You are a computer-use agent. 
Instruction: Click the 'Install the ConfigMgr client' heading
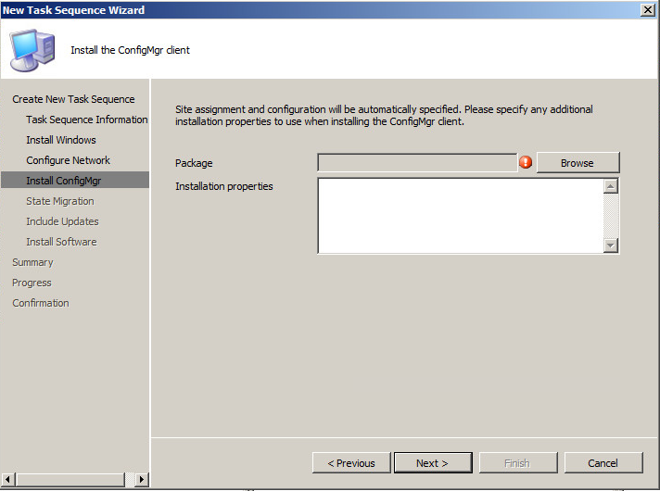click(130, 50)
